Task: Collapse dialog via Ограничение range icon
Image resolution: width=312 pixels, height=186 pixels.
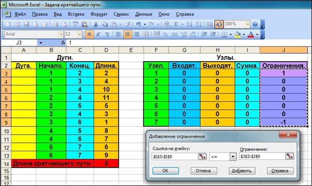Action: point(290,156)
